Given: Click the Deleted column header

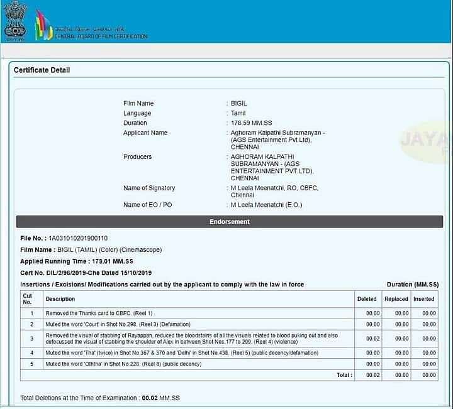Looking at the screenshot, I should (367, 299).
